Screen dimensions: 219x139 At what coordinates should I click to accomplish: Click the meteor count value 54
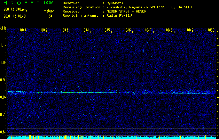click(x=50, y=16)
